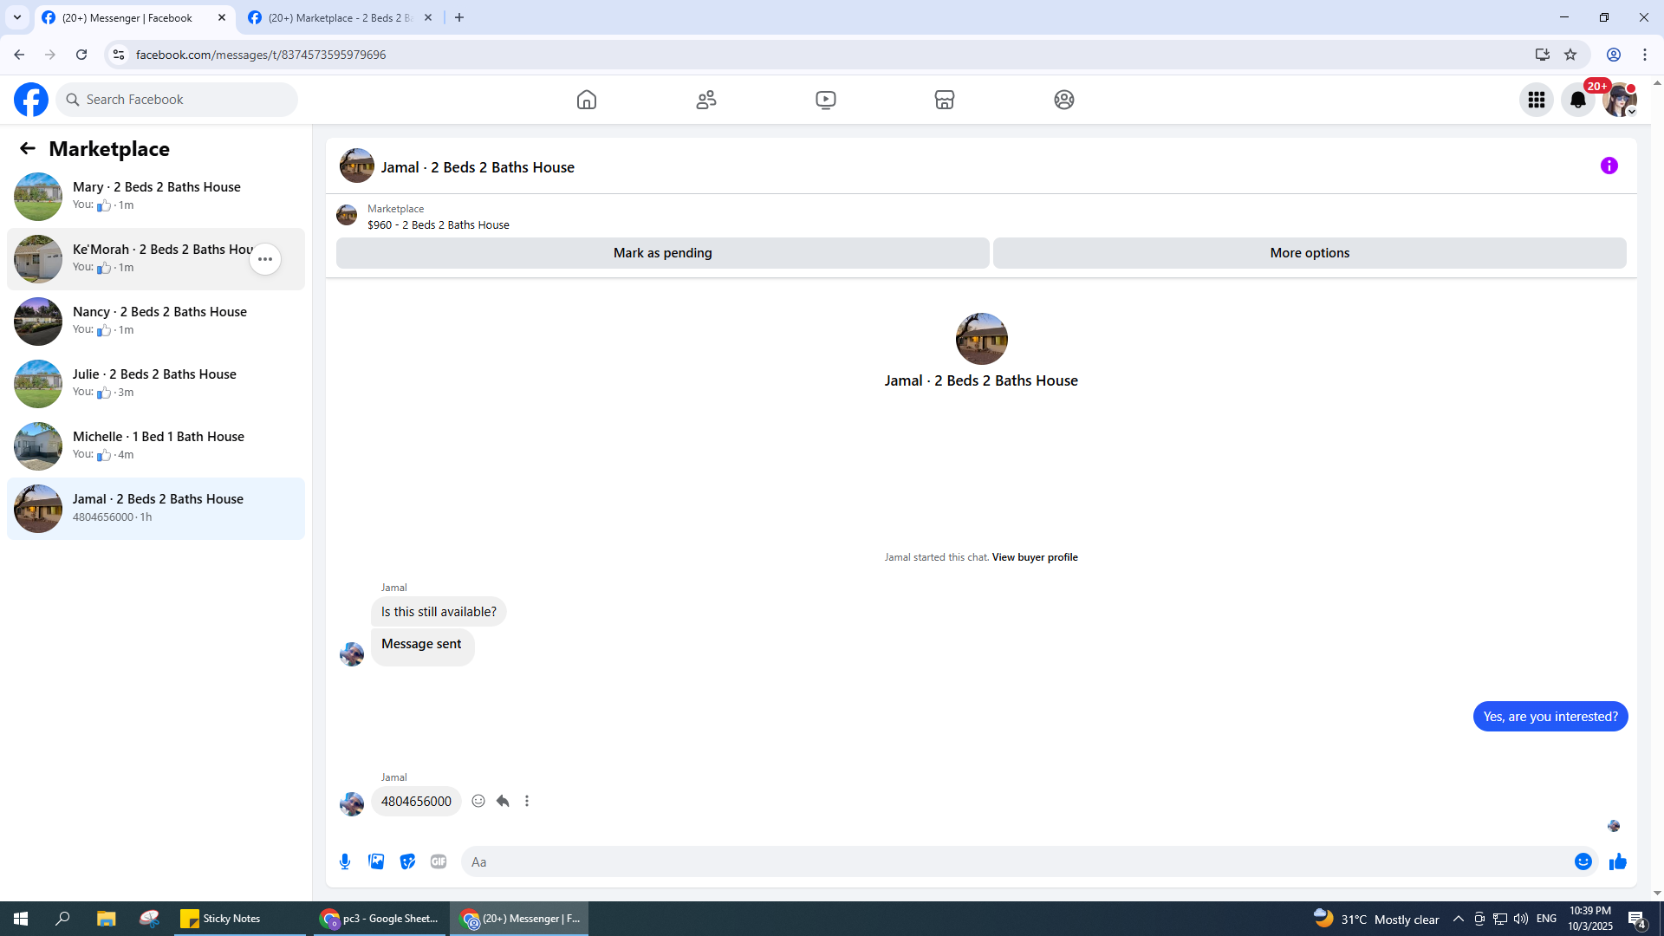Open Julie's 2 Beds 2 Baths House chat
The image size is (1664, 936).
coord(156,384)
